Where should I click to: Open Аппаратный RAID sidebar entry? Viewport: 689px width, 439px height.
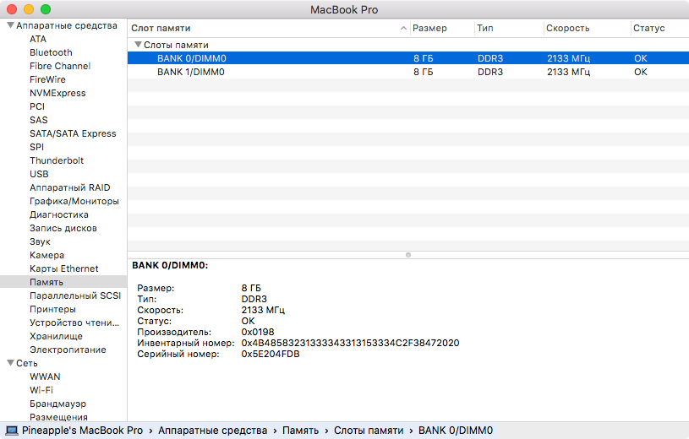[x=70, y=188]
